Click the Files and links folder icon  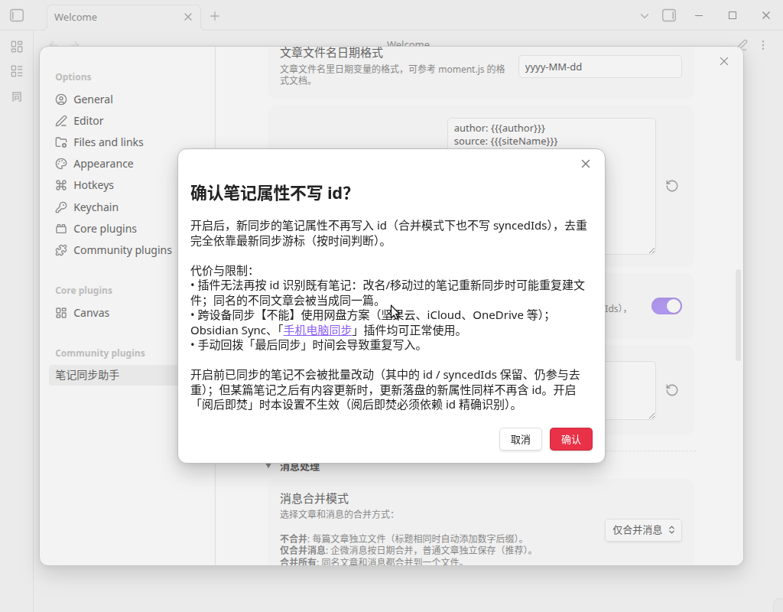point(61,142)
